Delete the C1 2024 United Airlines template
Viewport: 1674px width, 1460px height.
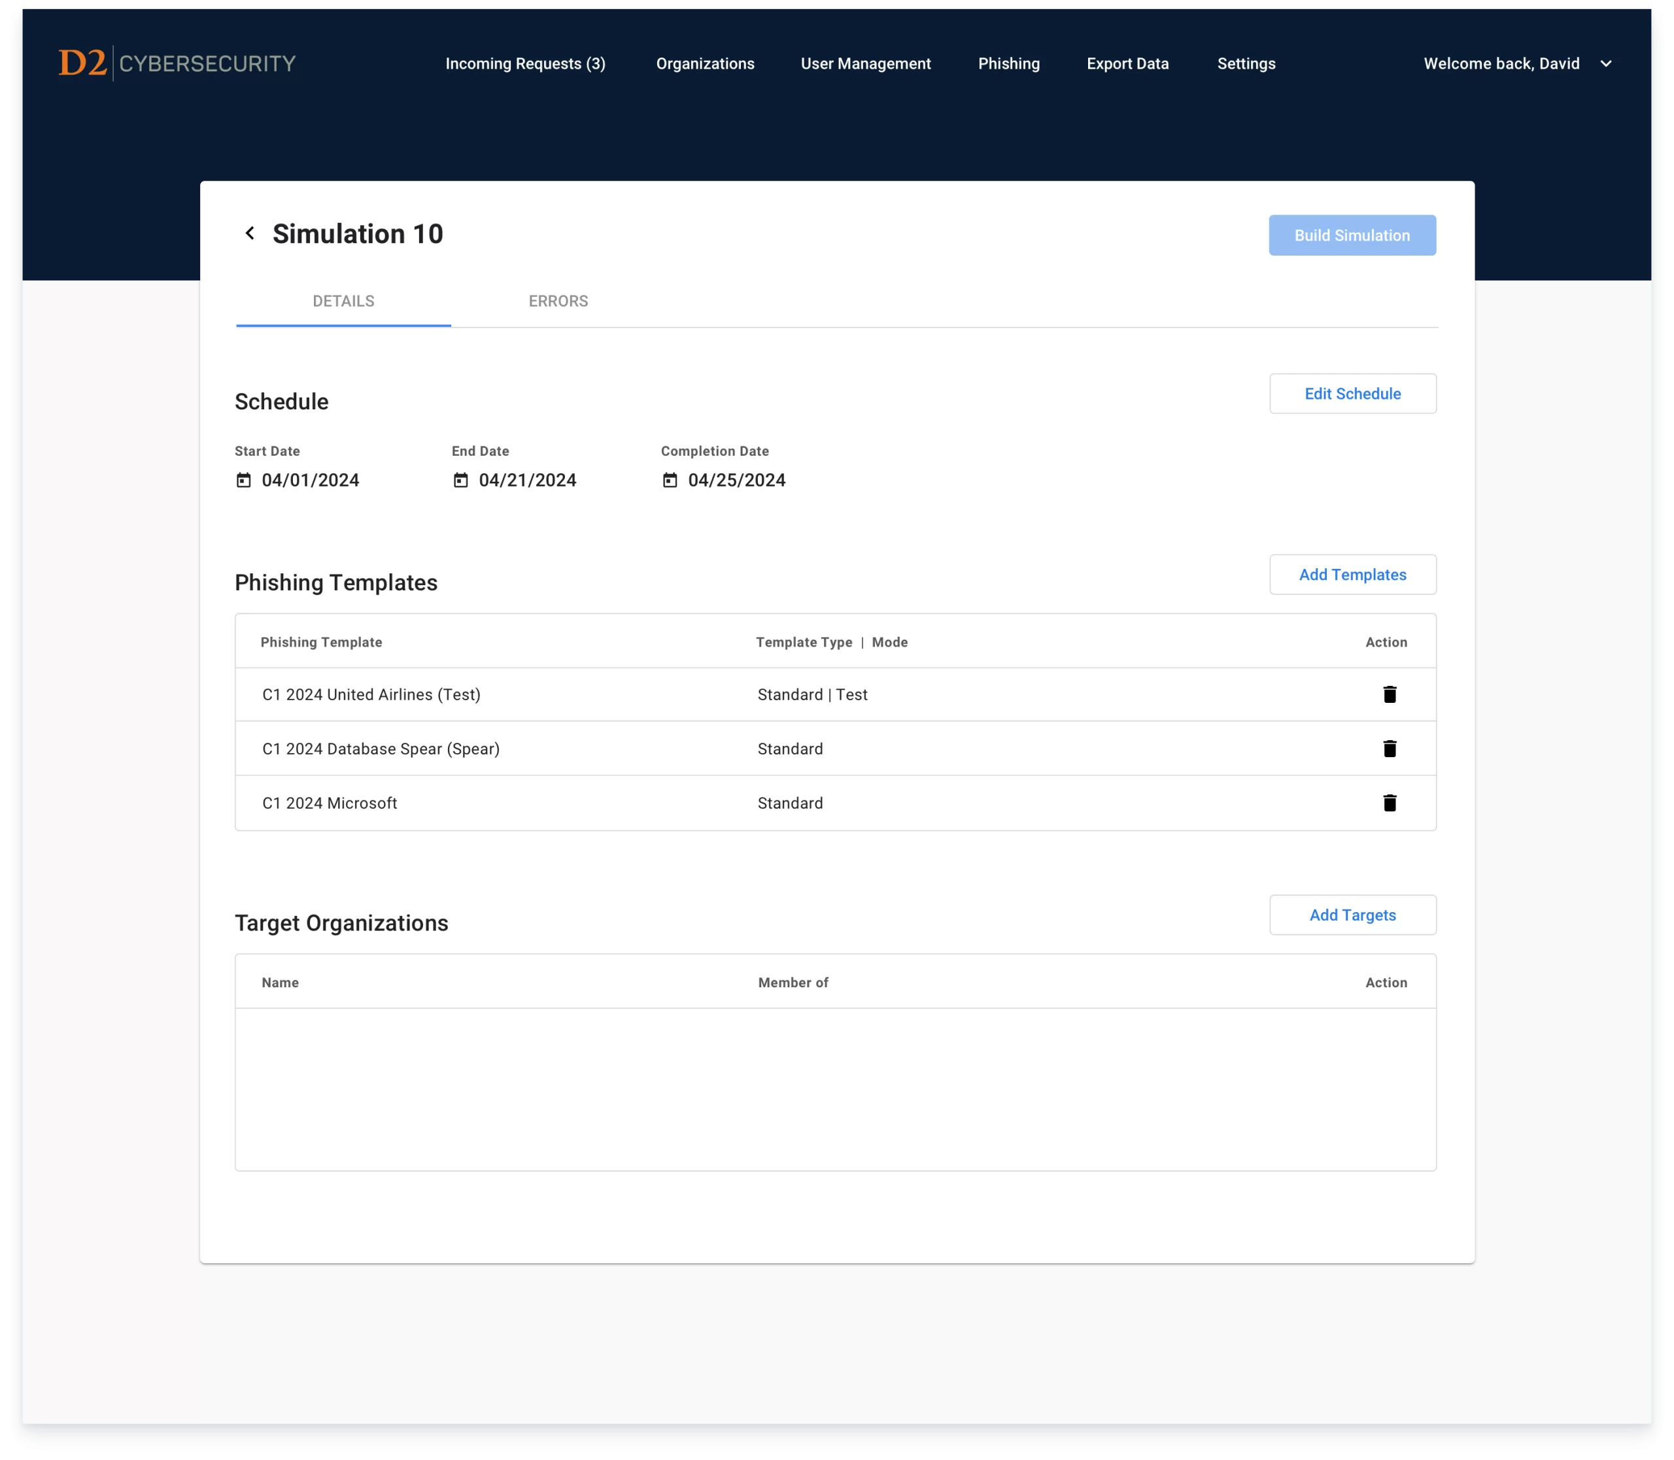[1390, 694]
